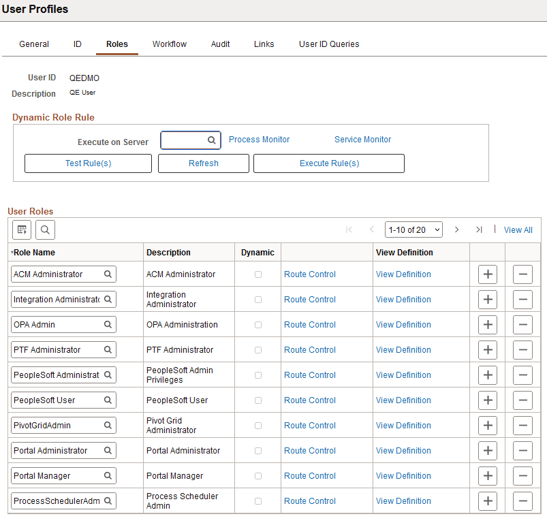Check the Dynamic box for Portal Manager
The image size is (547, 523).
point(257,475)
